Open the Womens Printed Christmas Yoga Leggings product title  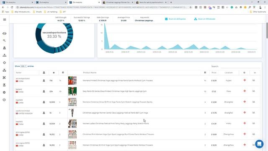coord(118,81)
